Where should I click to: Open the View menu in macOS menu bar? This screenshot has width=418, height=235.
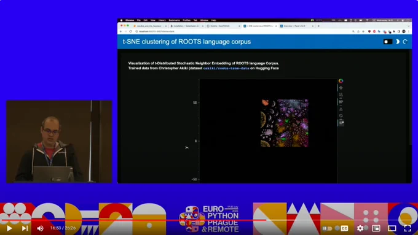tap(152, 20)
